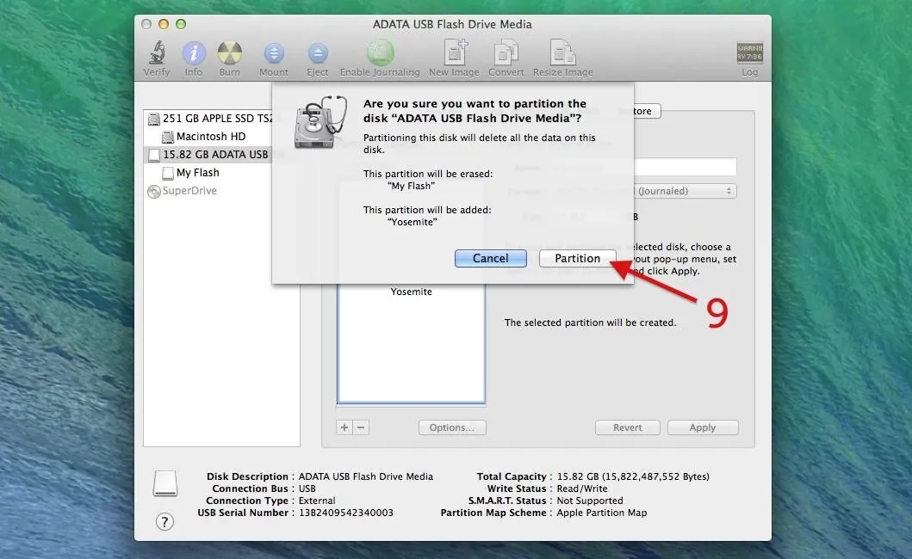Image resolution: width=912 pixels, height=559 pixels.
Task: Remove a partition with the minus button
Action: click(x=361, y=427)
